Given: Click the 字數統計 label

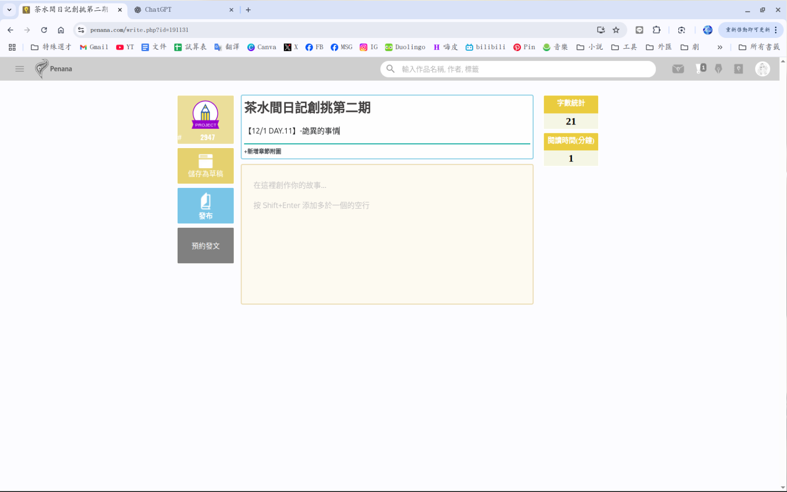Looking at the screenshot, I should pyautogui.click(x=571, y=103).
